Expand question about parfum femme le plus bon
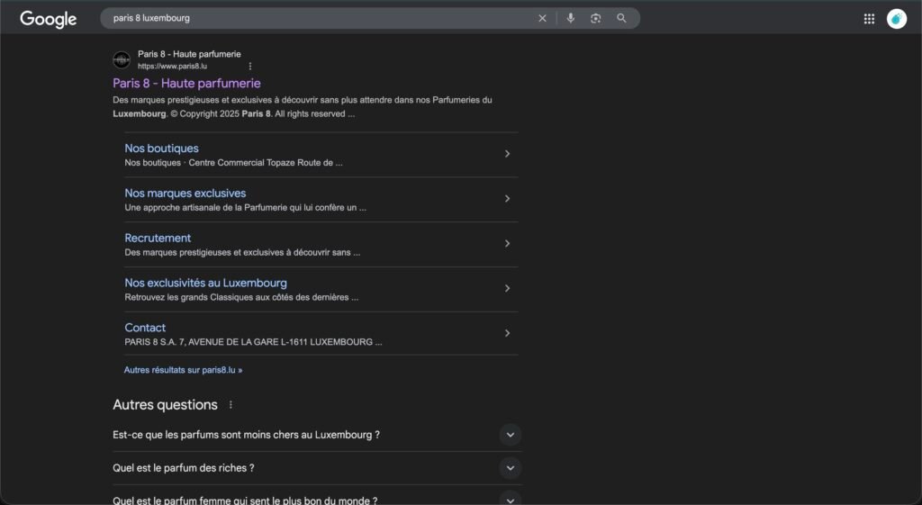The height and width of the screenshot is (505, 922). [511, 499]
